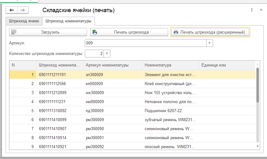Select the Штрихкод номенклатуры tab
This screenshot has height=159, width=267.
(68, 21)
